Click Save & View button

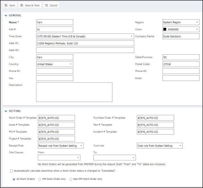[x=30, y=5]
